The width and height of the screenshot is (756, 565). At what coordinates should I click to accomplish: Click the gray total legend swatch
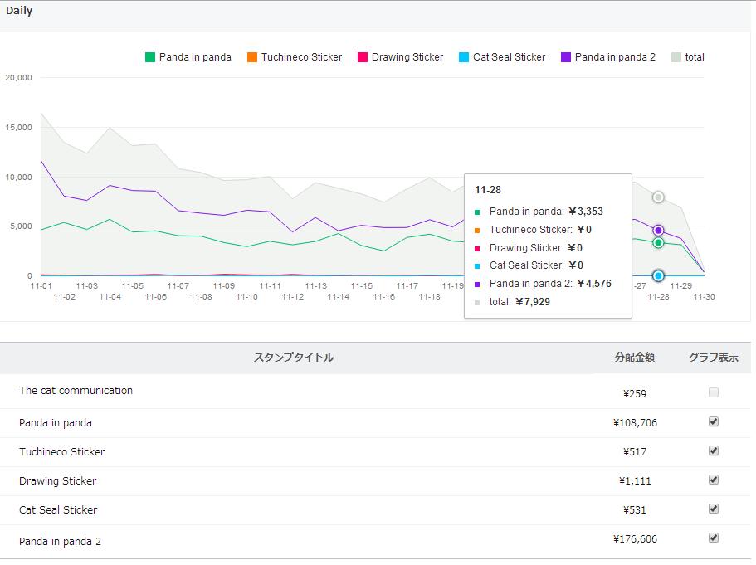coord(676,57)
